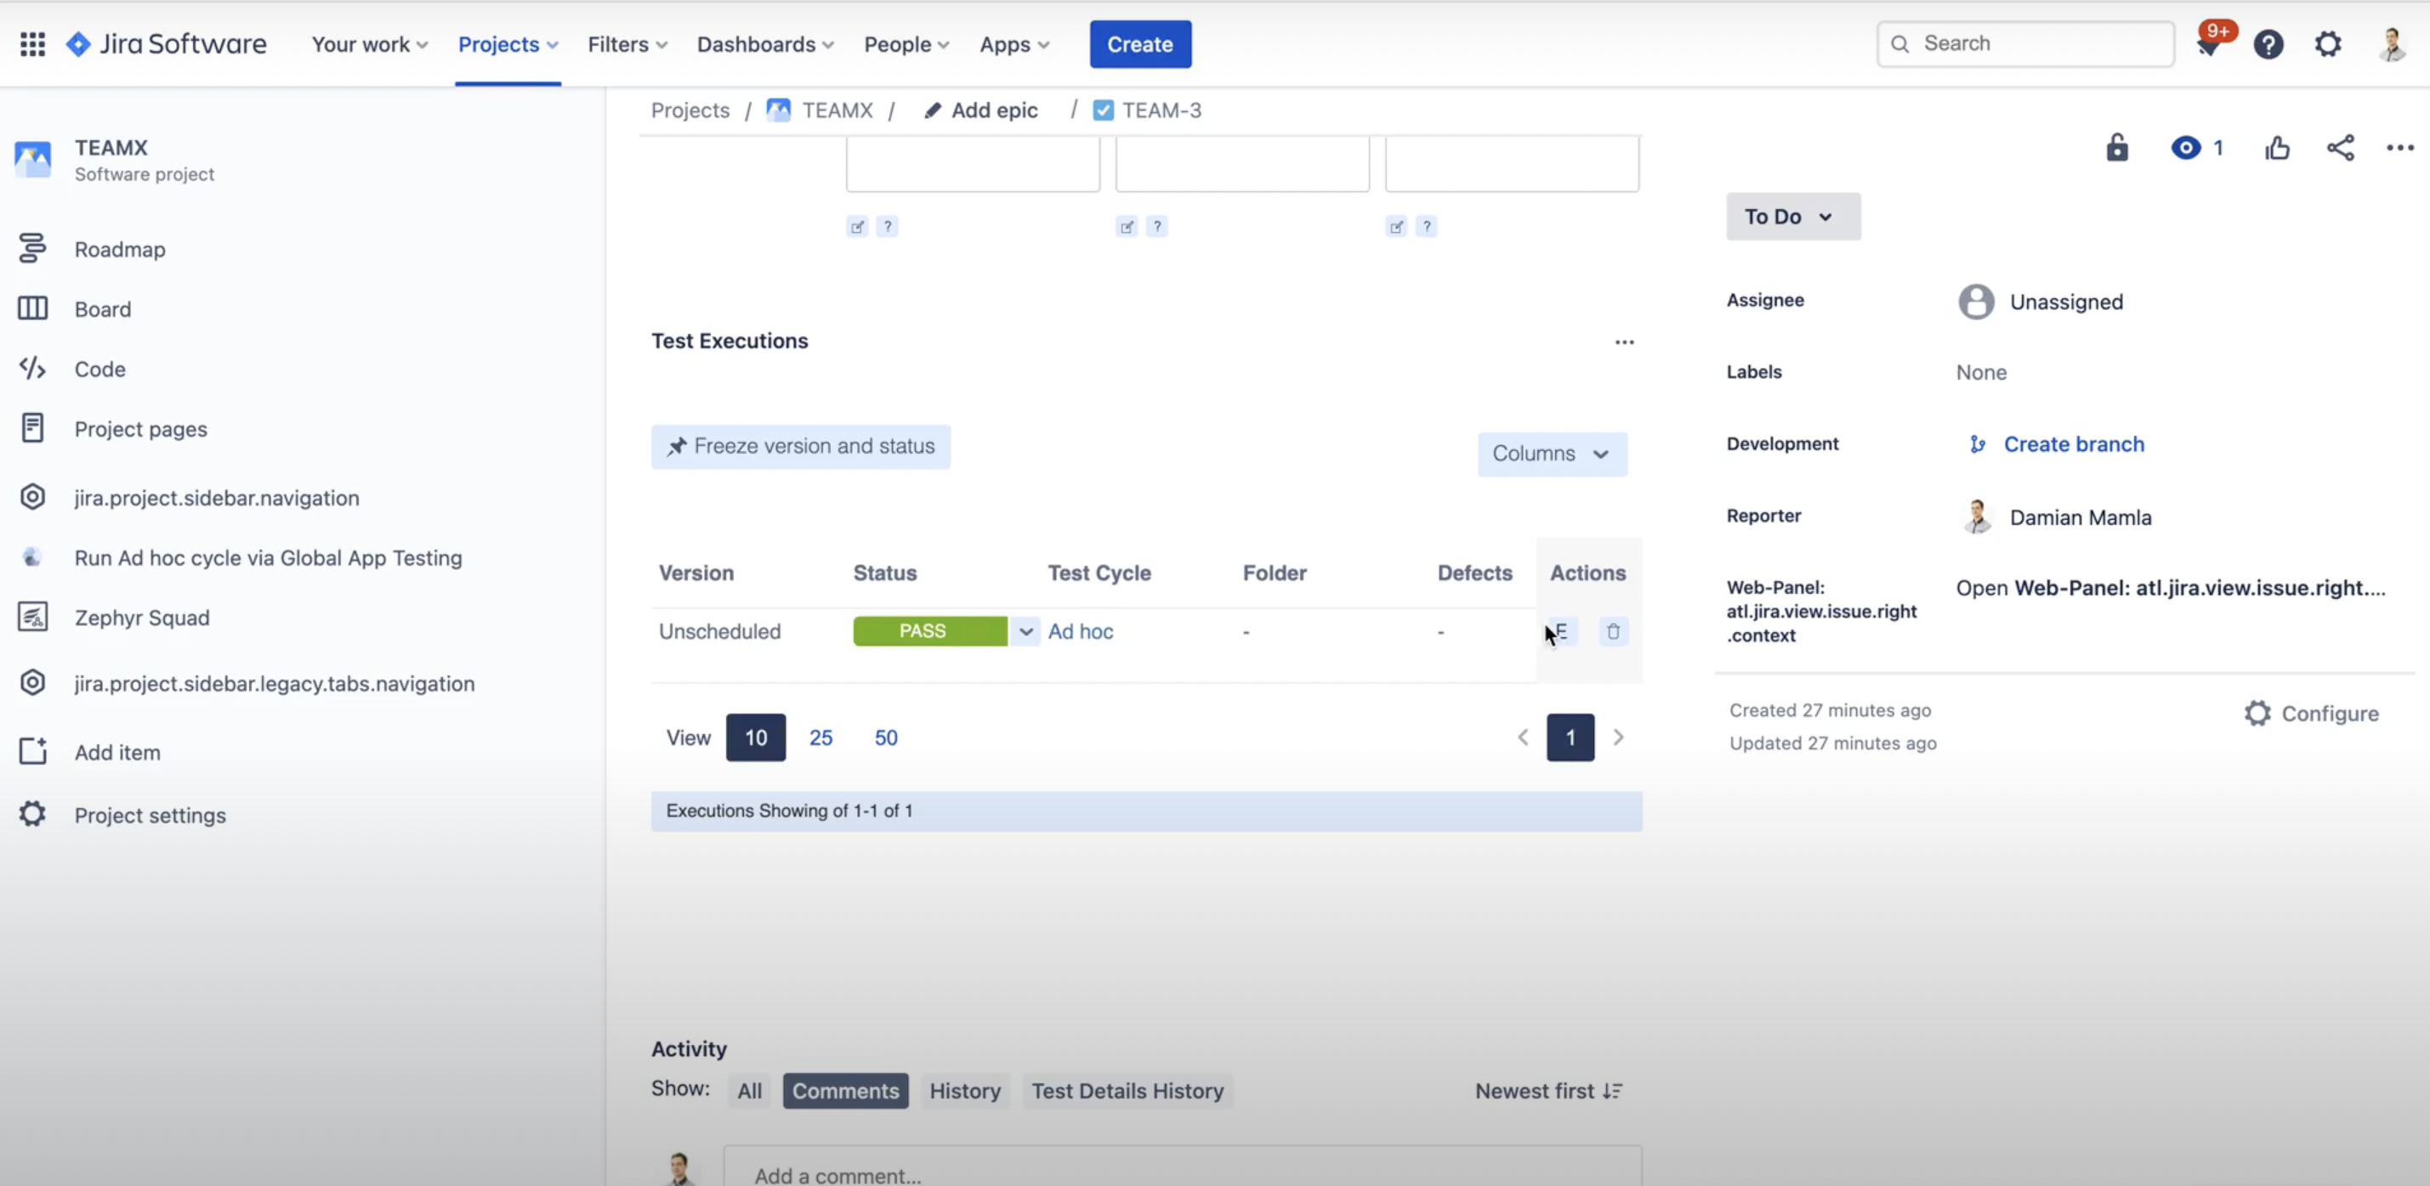
Task: Open Zephyr Squad in sidebar
Action: (x=141, y=618)
